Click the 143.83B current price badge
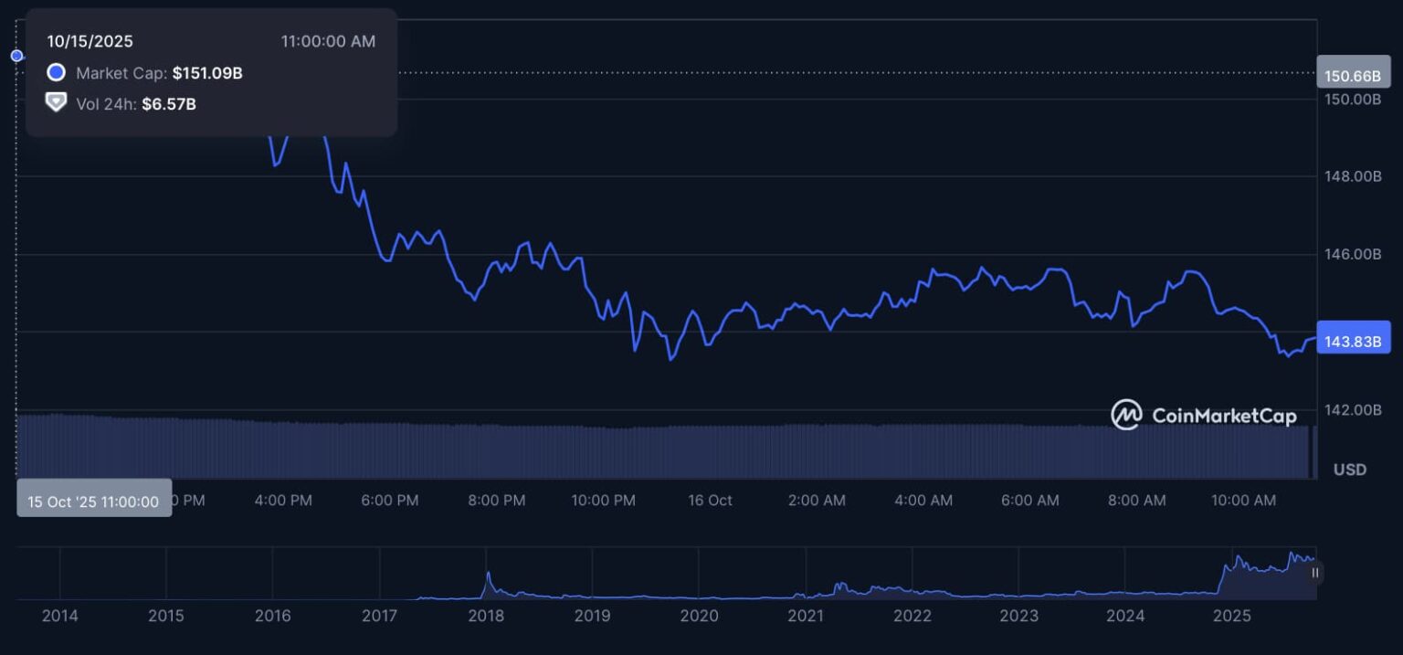This screenshot has height=655, width=1403. point(1353,337)
